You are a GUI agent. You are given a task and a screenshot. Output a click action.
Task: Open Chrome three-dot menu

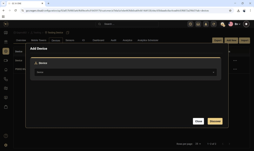point(250,10)
